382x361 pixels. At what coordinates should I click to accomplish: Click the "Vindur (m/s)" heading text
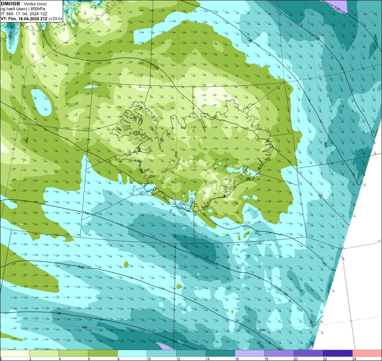(36, 4)
